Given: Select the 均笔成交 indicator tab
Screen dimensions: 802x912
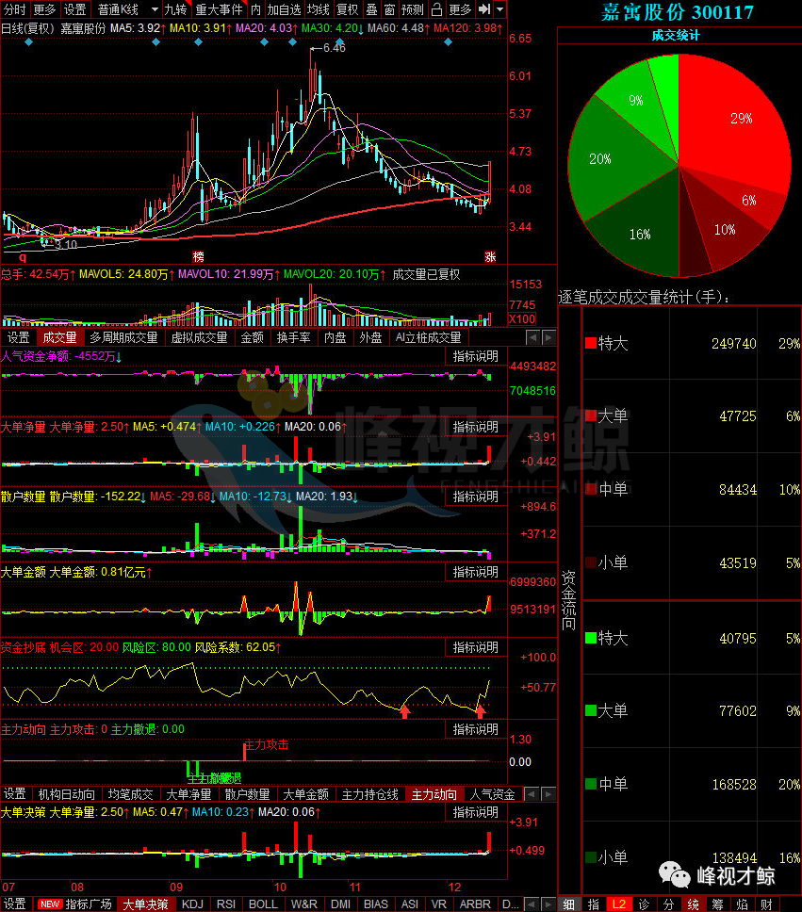Looking at the screenshot, I should point(130,794).
